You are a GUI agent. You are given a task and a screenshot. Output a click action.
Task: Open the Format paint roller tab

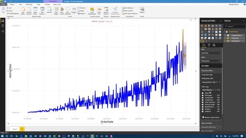[x=209, y=45]
